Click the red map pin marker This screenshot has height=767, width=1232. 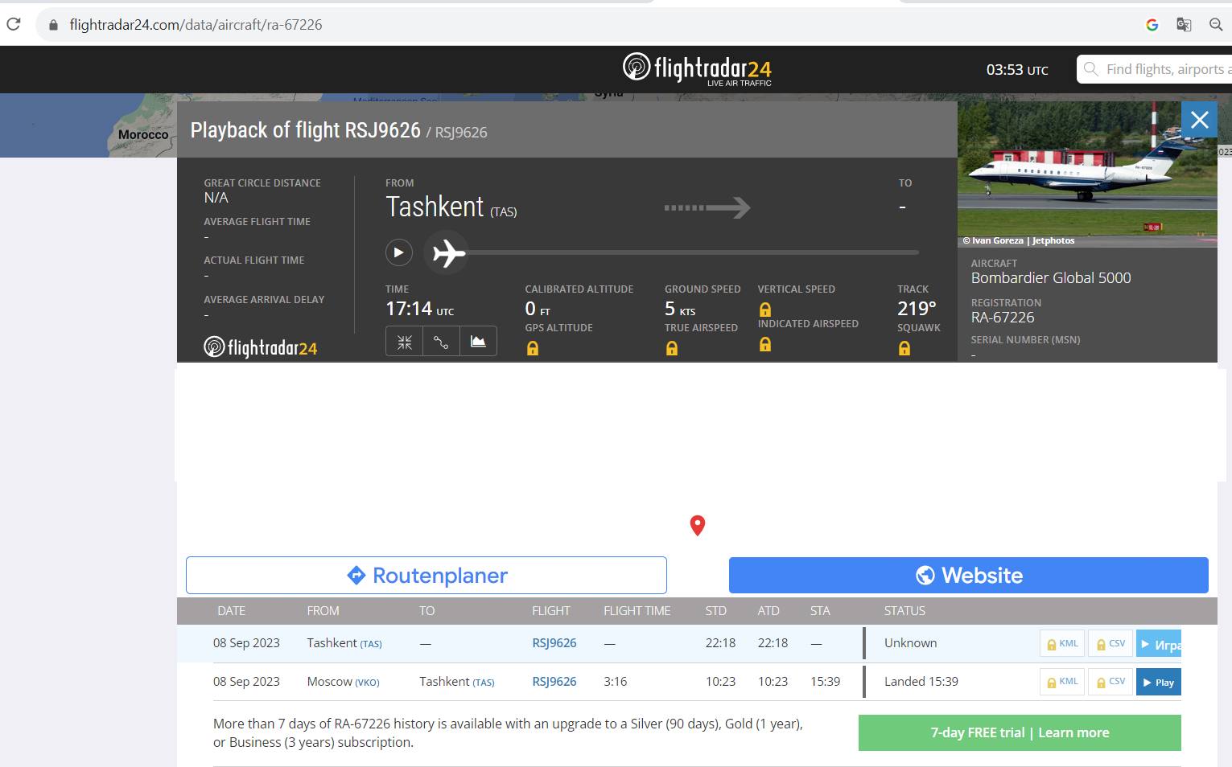698,525
